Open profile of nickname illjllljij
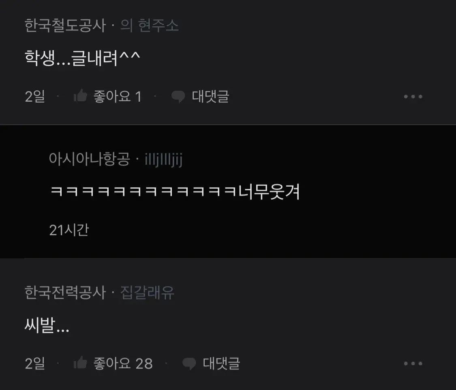Image resolution: width=456 pixels, height=390 pixels. tap(163, 159)
